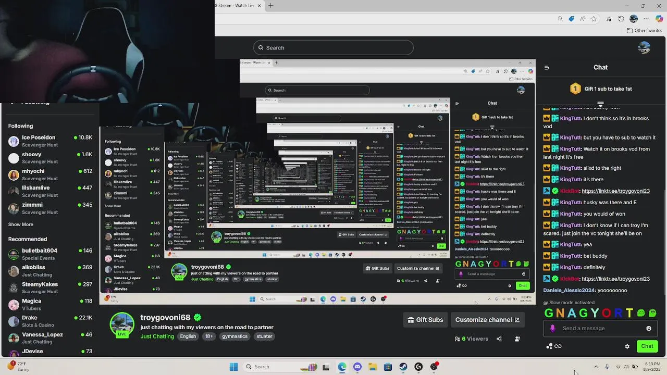Add this page to favorites with the star icon
This screenshot has height=375, width=667.
[x=594, y=19]
